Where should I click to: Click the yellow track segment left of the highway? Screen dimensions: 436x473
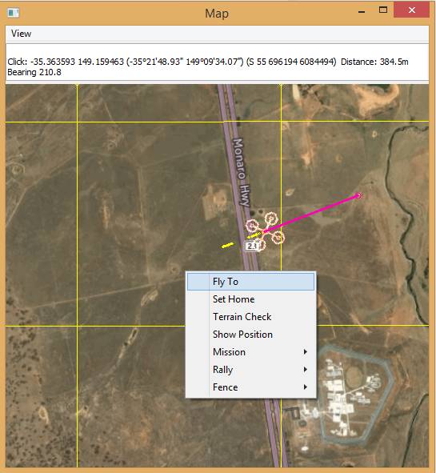point(228,245)
